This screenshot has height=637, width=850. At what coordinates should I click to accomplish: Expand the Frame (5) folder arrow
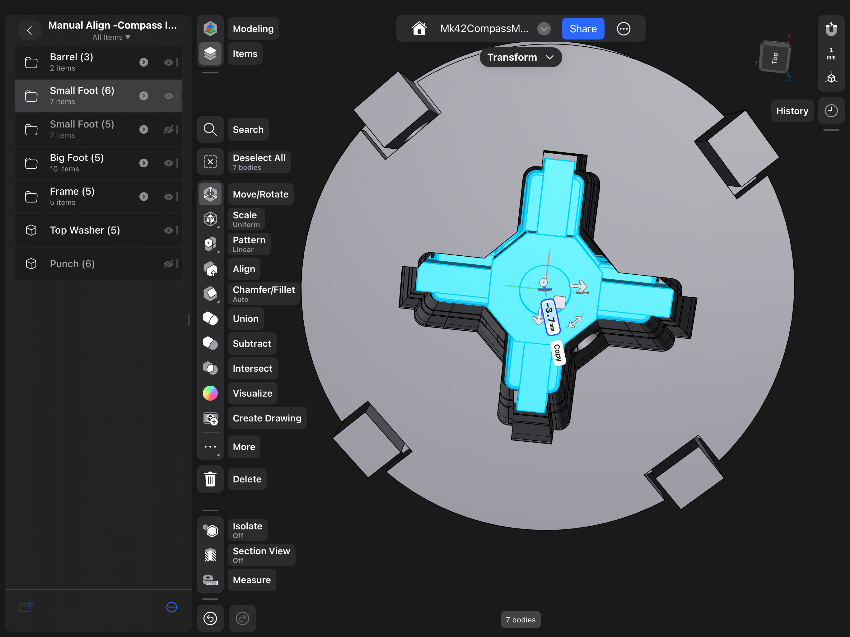[x=144, y=197]
